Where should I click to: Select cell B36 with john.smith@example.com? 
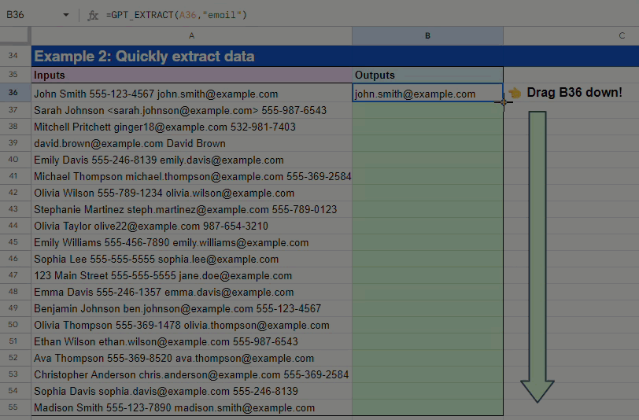427,94
